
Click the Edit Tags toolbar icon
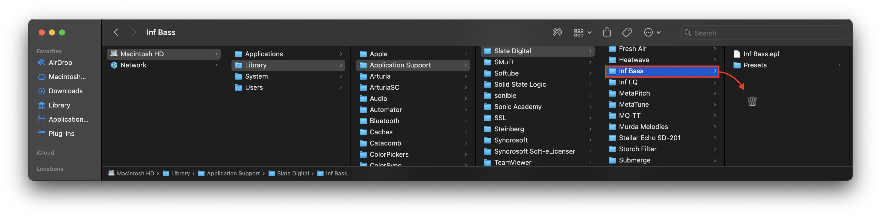627,32
